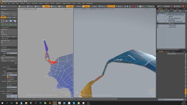The height and width of the screenshot is (105, 187).
Task: Click the Selection falloff button
Action: 86,6
